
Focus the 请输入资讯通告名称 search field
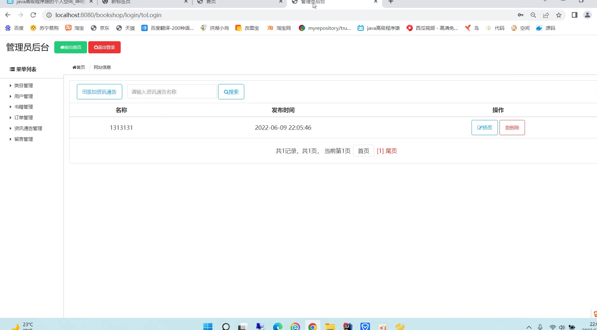(x=172, y=92)
